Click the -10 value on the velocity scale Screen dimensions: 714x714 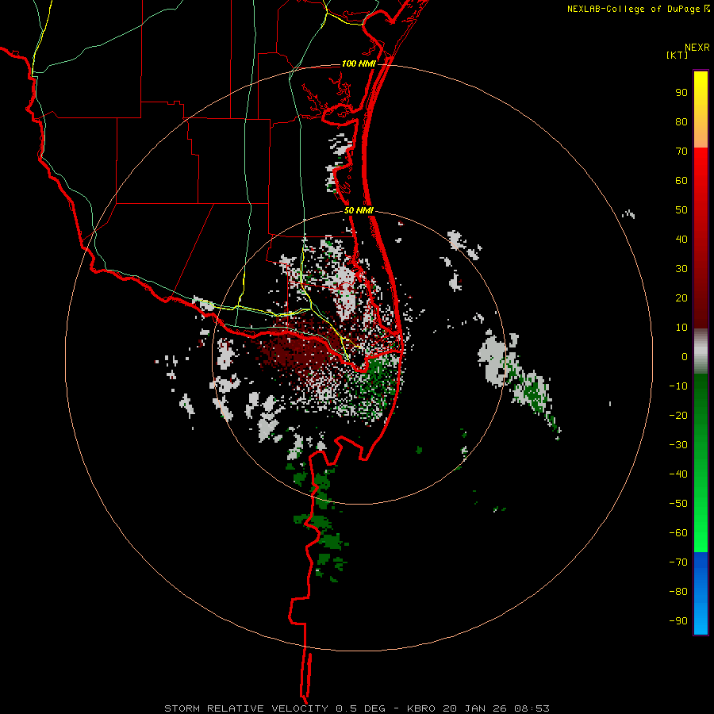[678, 386]
